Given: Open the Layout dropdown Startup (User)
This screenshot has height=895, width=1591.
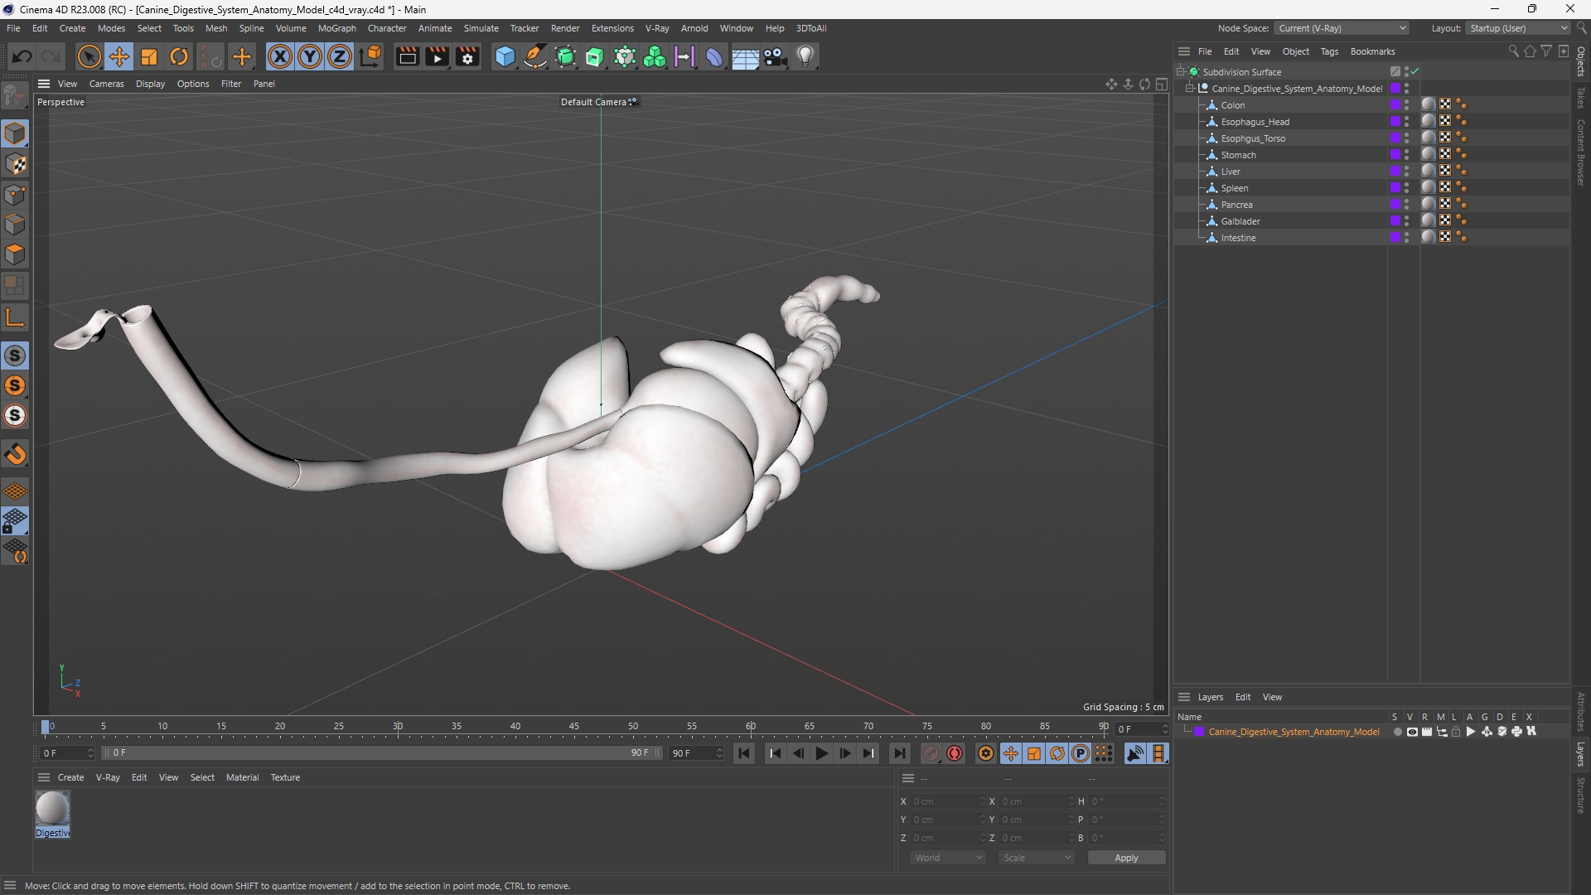Looking at the screenshot, I should pyautogui.click(x=1519, y=28).
